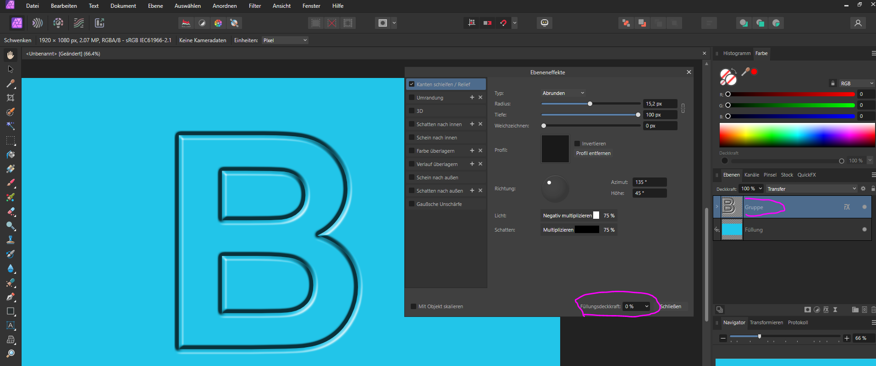Open the Licht blend mode Negativ multiplizieren
This screenshot has width=876, height=366.
(567, 216)
